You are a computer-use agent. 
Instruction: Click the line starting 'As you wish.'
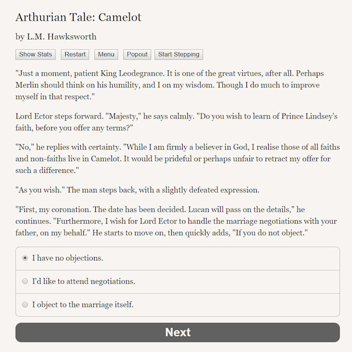point(137,190)
